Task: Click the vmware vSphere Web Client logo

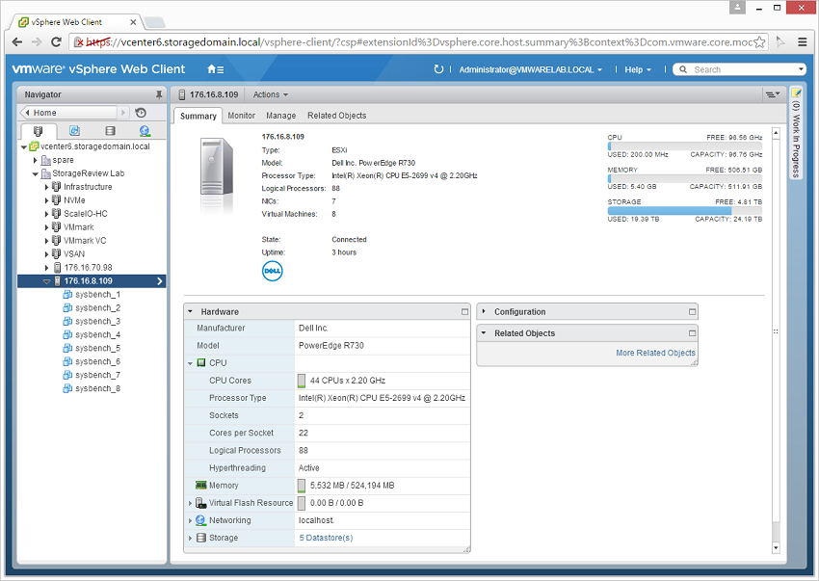Action: click(98, 69)
